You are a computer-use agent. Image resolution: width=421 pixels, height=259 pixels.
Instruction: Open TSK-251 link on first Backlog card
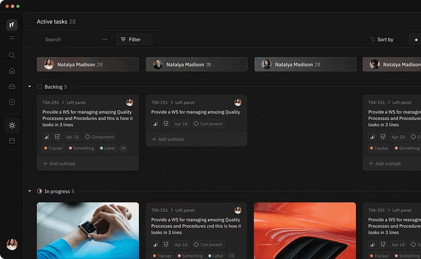[50, 102]
